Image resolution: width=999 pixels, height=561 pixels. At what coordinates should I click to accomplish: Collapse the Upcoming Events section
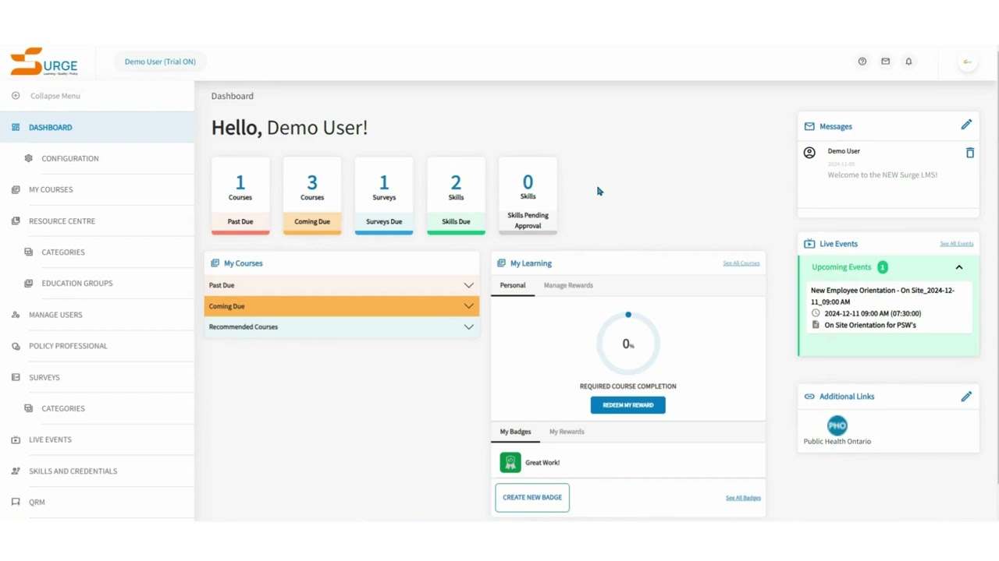tap(959, 267)
